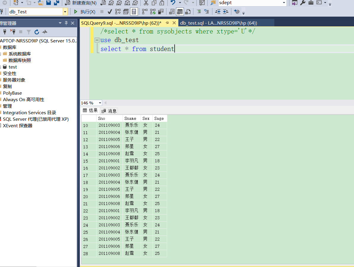Open a new DAX query
This screenshot has height=267, width=354.
135,3
